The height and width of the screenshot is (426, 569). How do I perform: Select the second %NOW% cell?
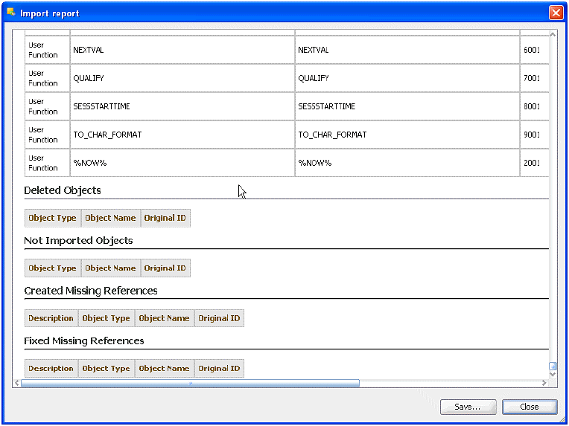[x=407, y=163]
